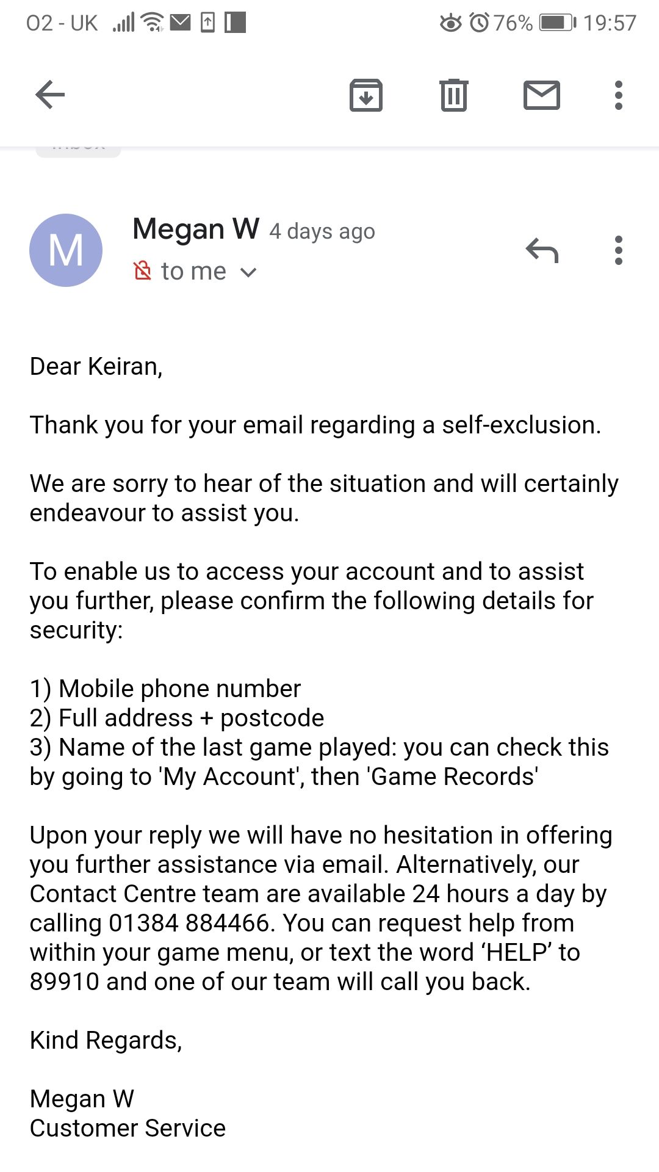Tap the Inbox label chip

pos(78,150)
